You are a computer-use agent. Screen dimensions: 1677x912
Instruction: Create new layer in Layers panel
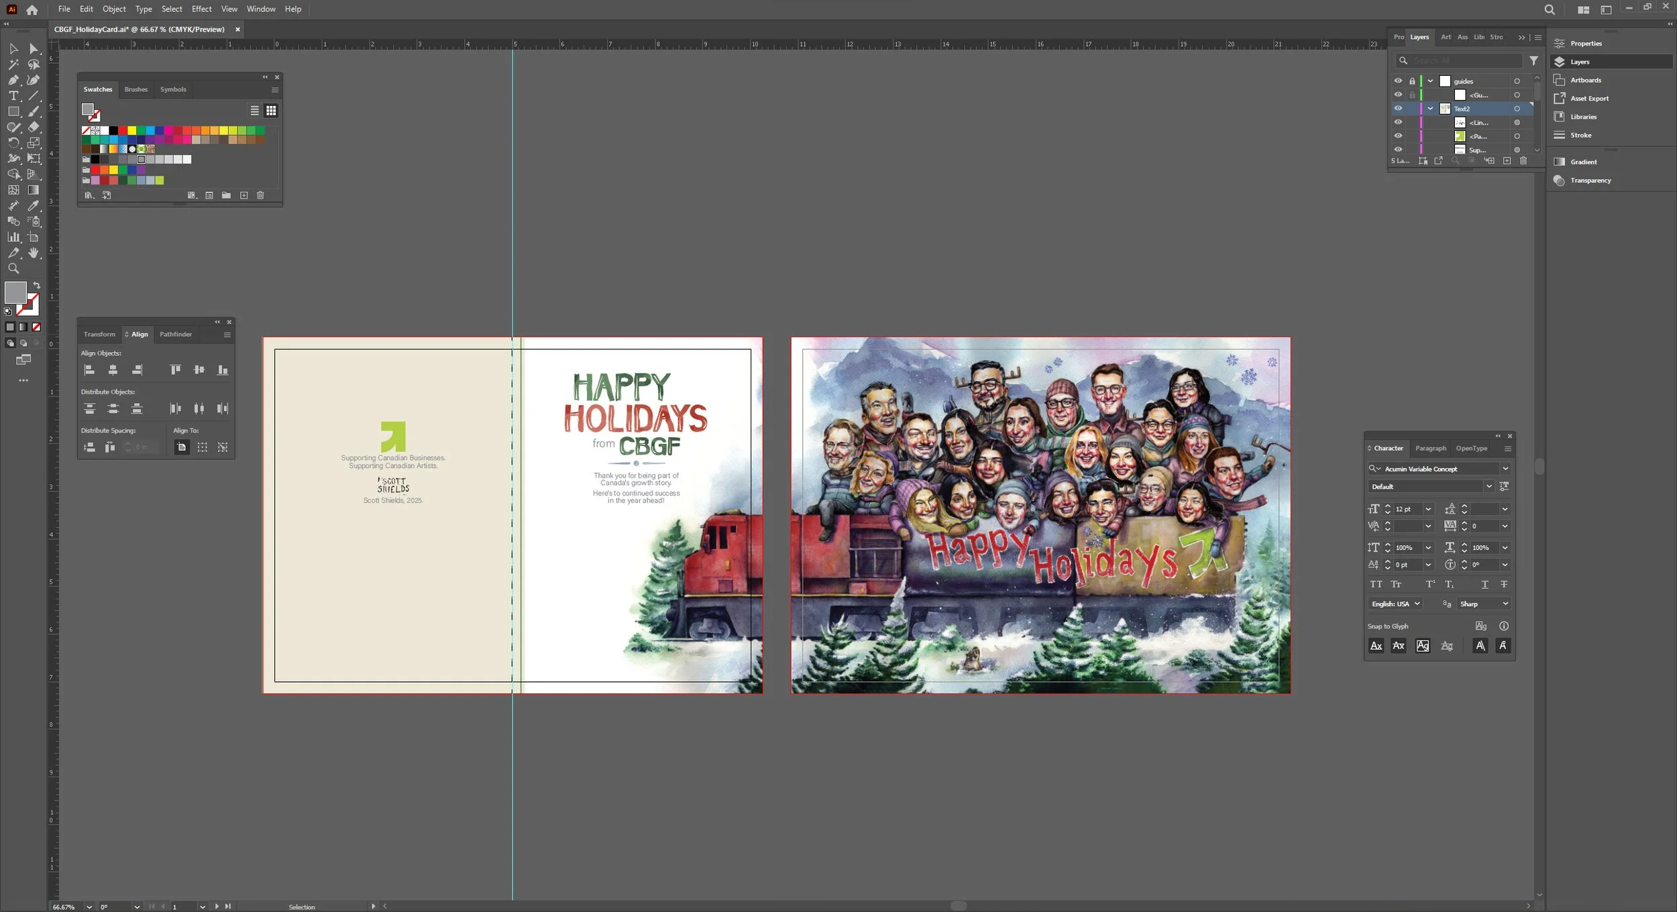pyautogui.click(x=1507, y=161)
